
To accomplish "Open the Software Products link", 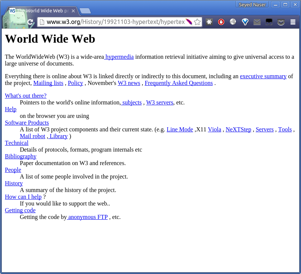I will (27, 123).
